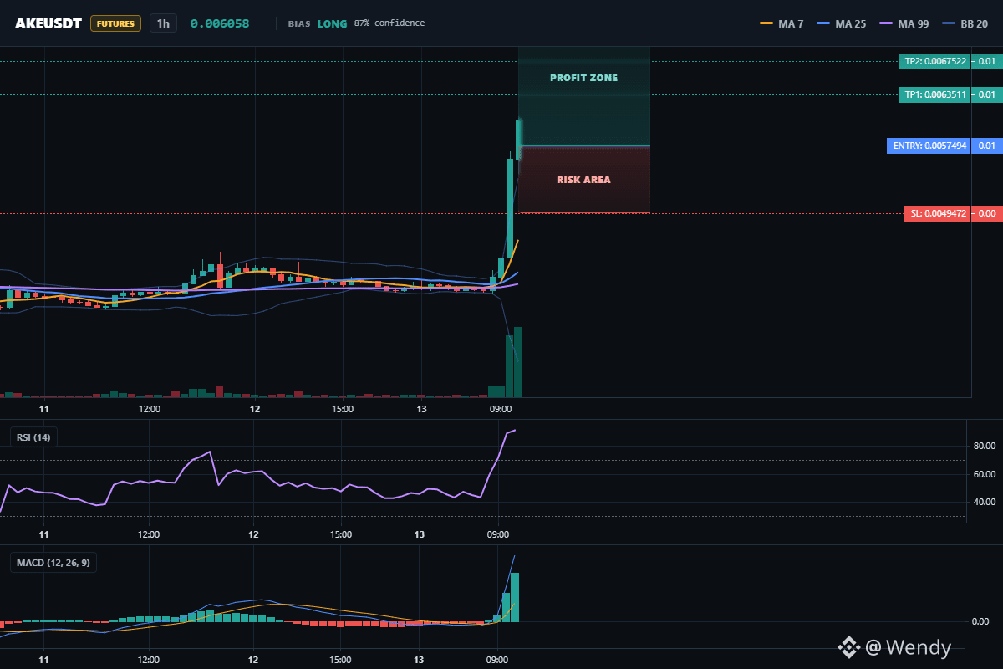Image resolution: width=1003 pixels, height=669 pixels.
Task: Click the FUTURES badge
Action: 115,23
